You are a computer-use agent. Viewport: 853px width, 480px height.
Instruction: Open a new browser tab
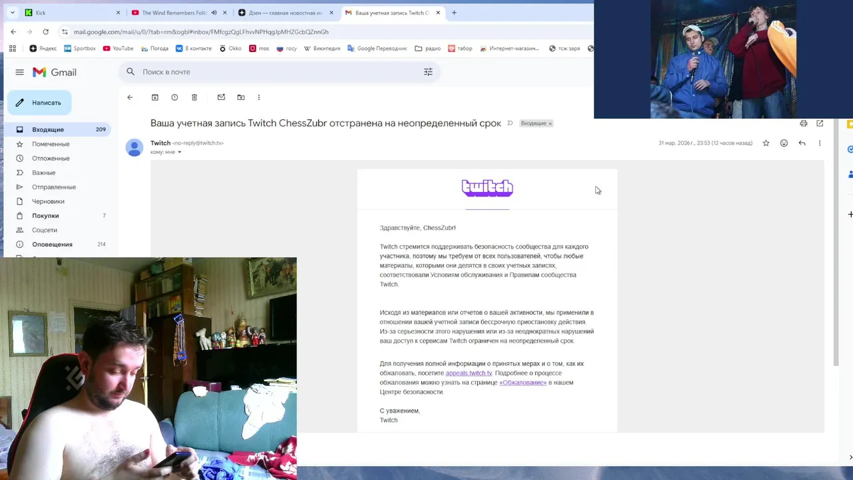pyautogui.click(x=454, y=13)
